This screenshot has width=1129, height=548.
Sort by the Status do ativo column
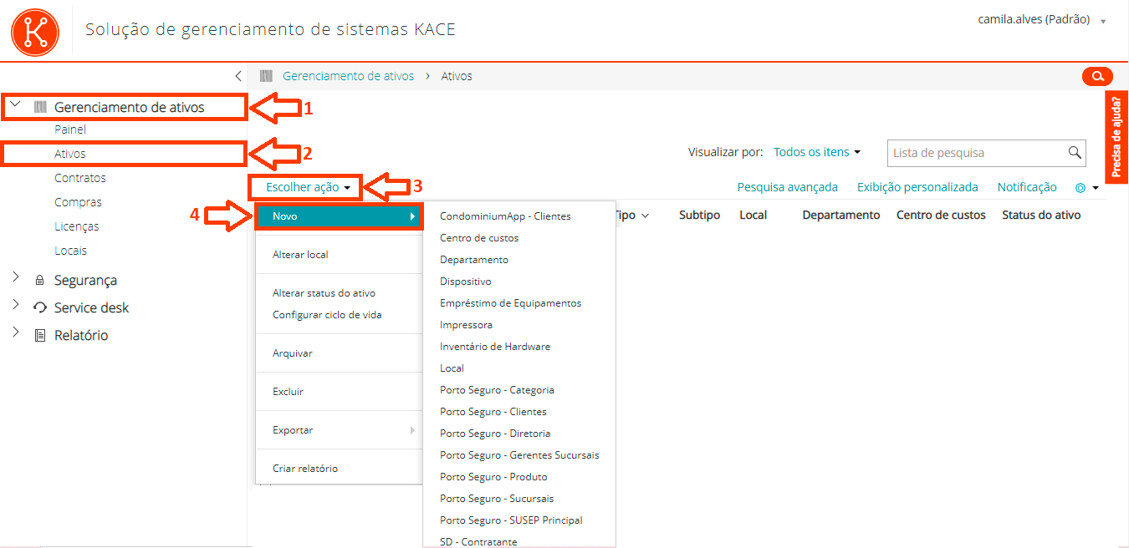click(x=1041, y=215)
